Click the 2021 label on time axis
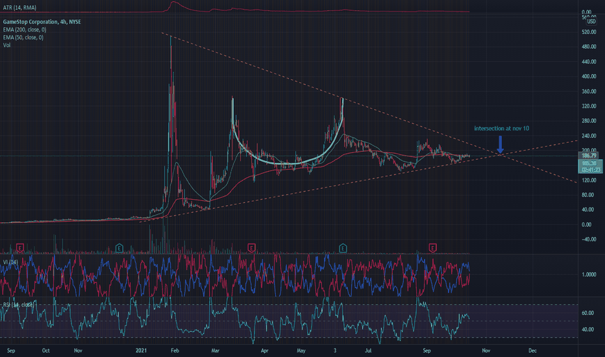Viewport: 605px width, 357px height. pos(141,351)
